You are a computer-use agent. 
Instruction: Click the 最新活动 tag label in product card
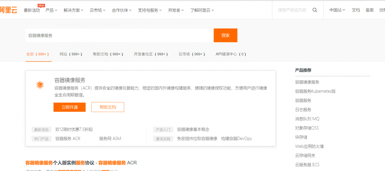coord(42,130)
